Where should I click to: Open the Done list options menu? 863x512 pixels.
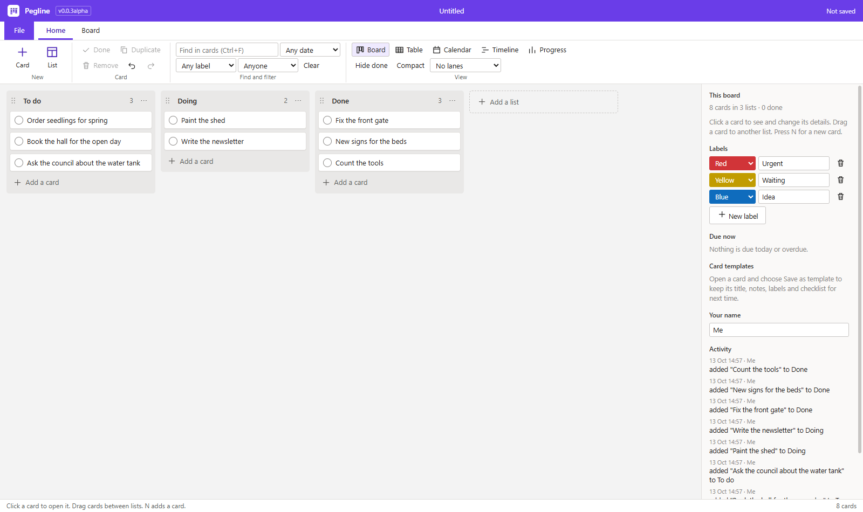coord(453,101)
